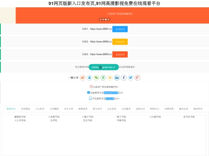Share via the QQ penguin icon

tap(89, 77)
